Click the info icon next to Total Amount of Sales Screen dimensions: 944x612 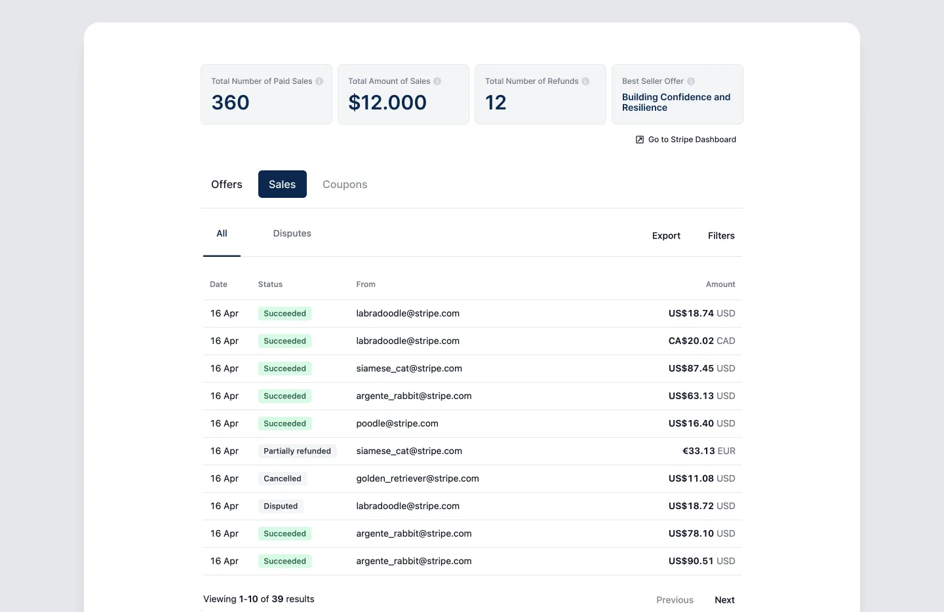438,81
